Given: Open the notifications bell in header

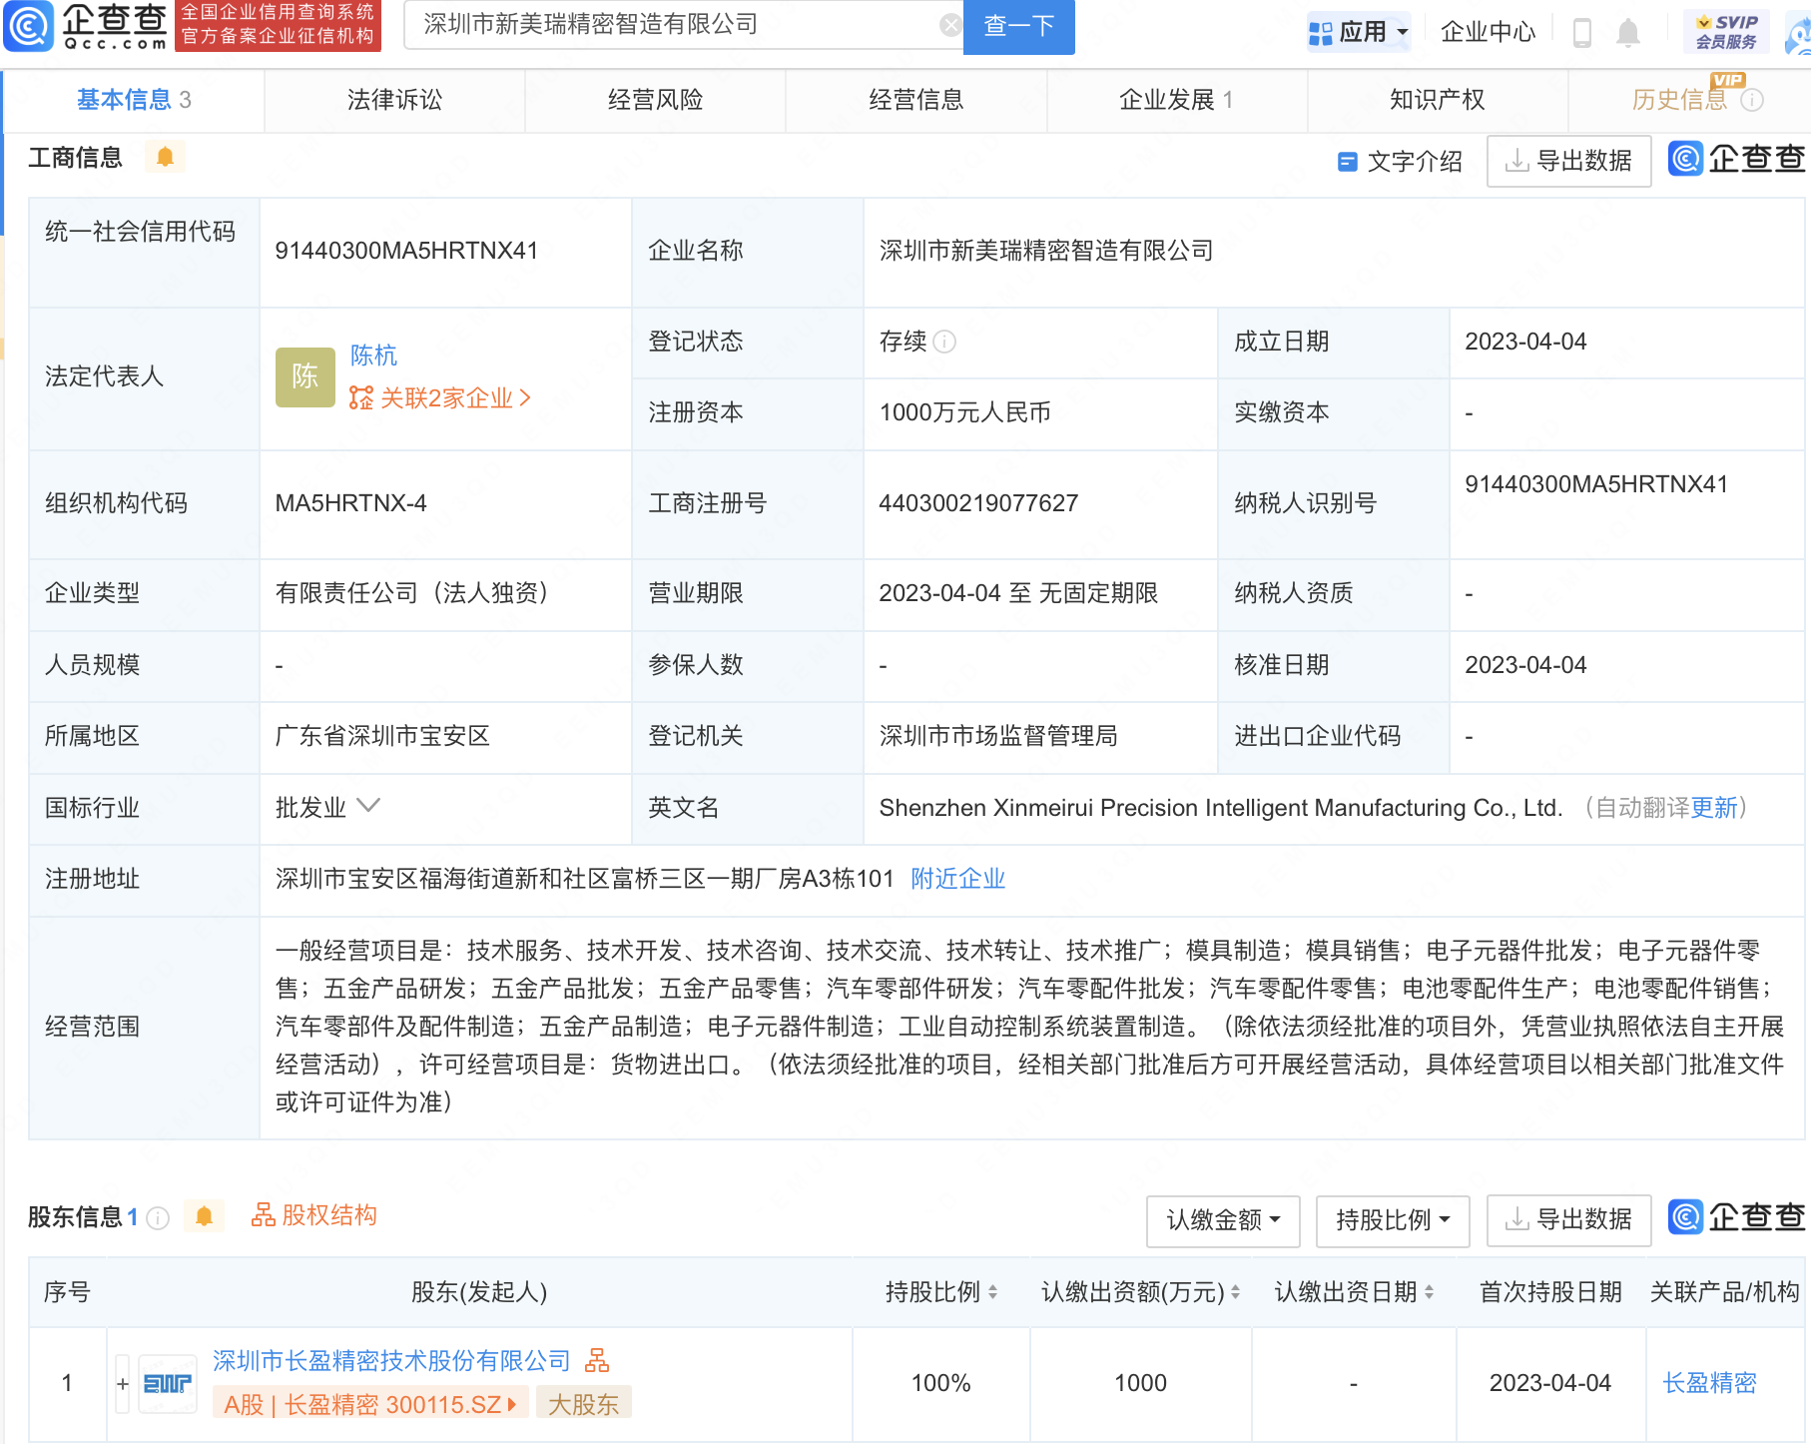Looking at the screenshot, I should pyautogui.click(x=1627, y=33).
